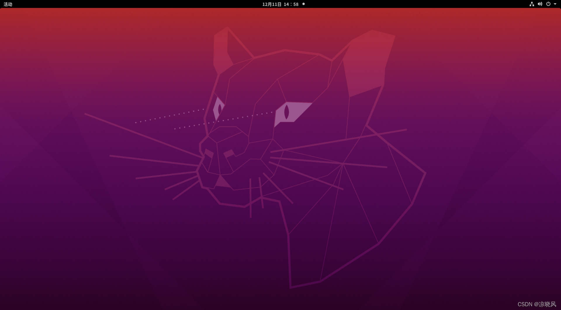
Task: Click the notification dot beside the clock
Action: coord(304,4)
